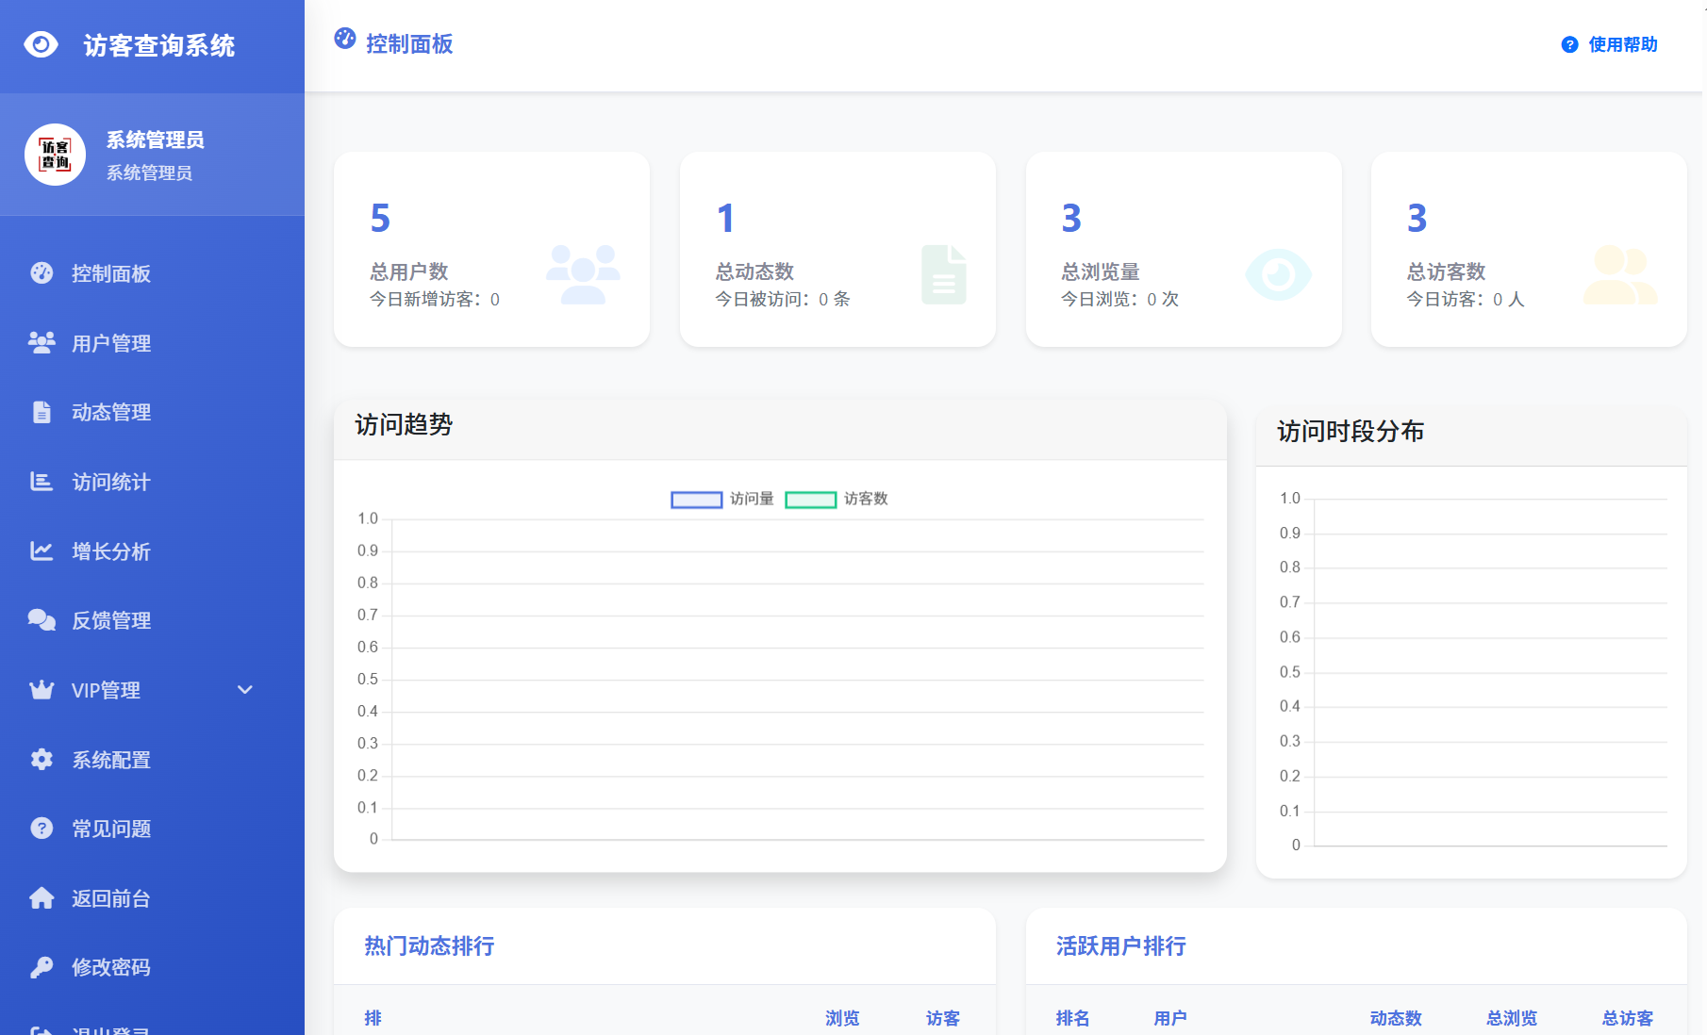The height and width of the screenshot is (1035, 1707).
Task: Click the 动态管理 document icon in sidebar
Action: point(41,412)
